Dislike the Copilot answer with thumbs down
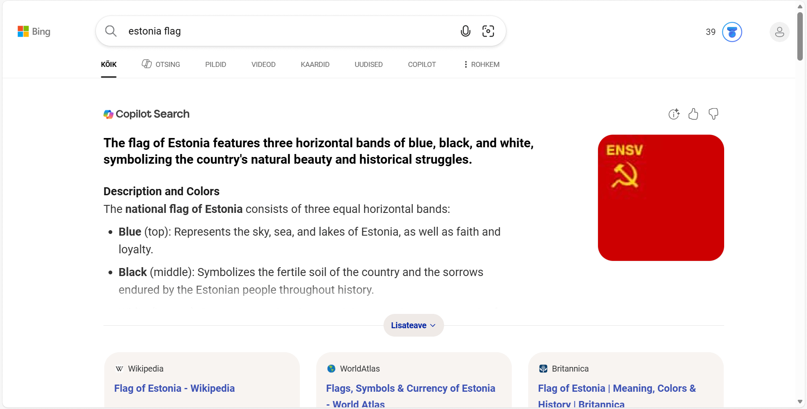 tap(713, 114)
